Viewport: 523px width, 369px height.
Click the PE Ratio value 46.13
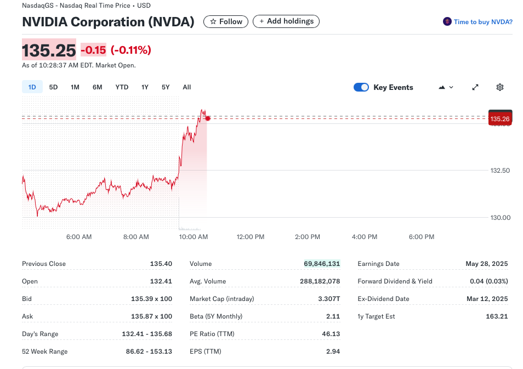(x=331, y=334)
